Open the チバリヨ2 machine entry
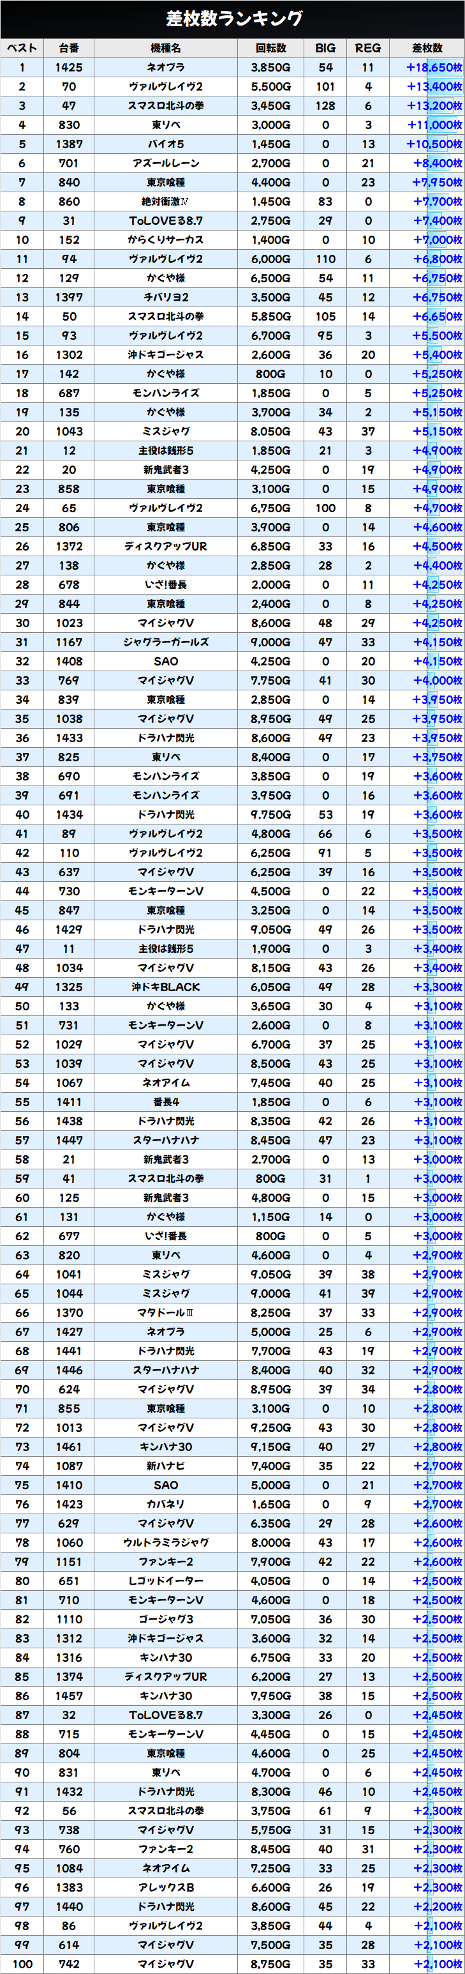The width and height of the screenshot is (465, 1974). 165,298
